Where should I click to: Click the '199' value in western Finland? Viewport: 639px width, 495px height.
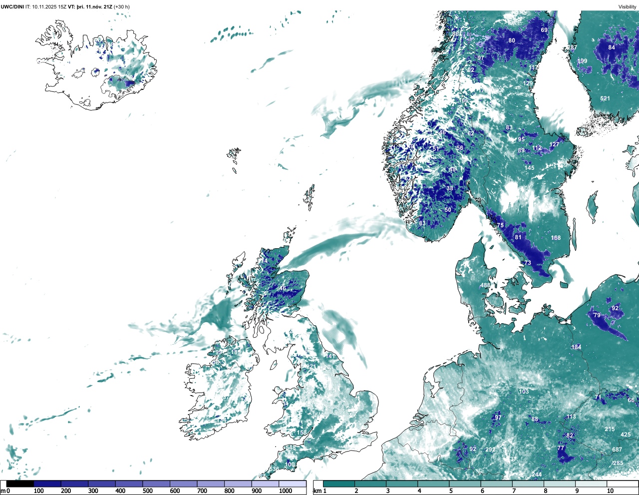coord(583,61)
